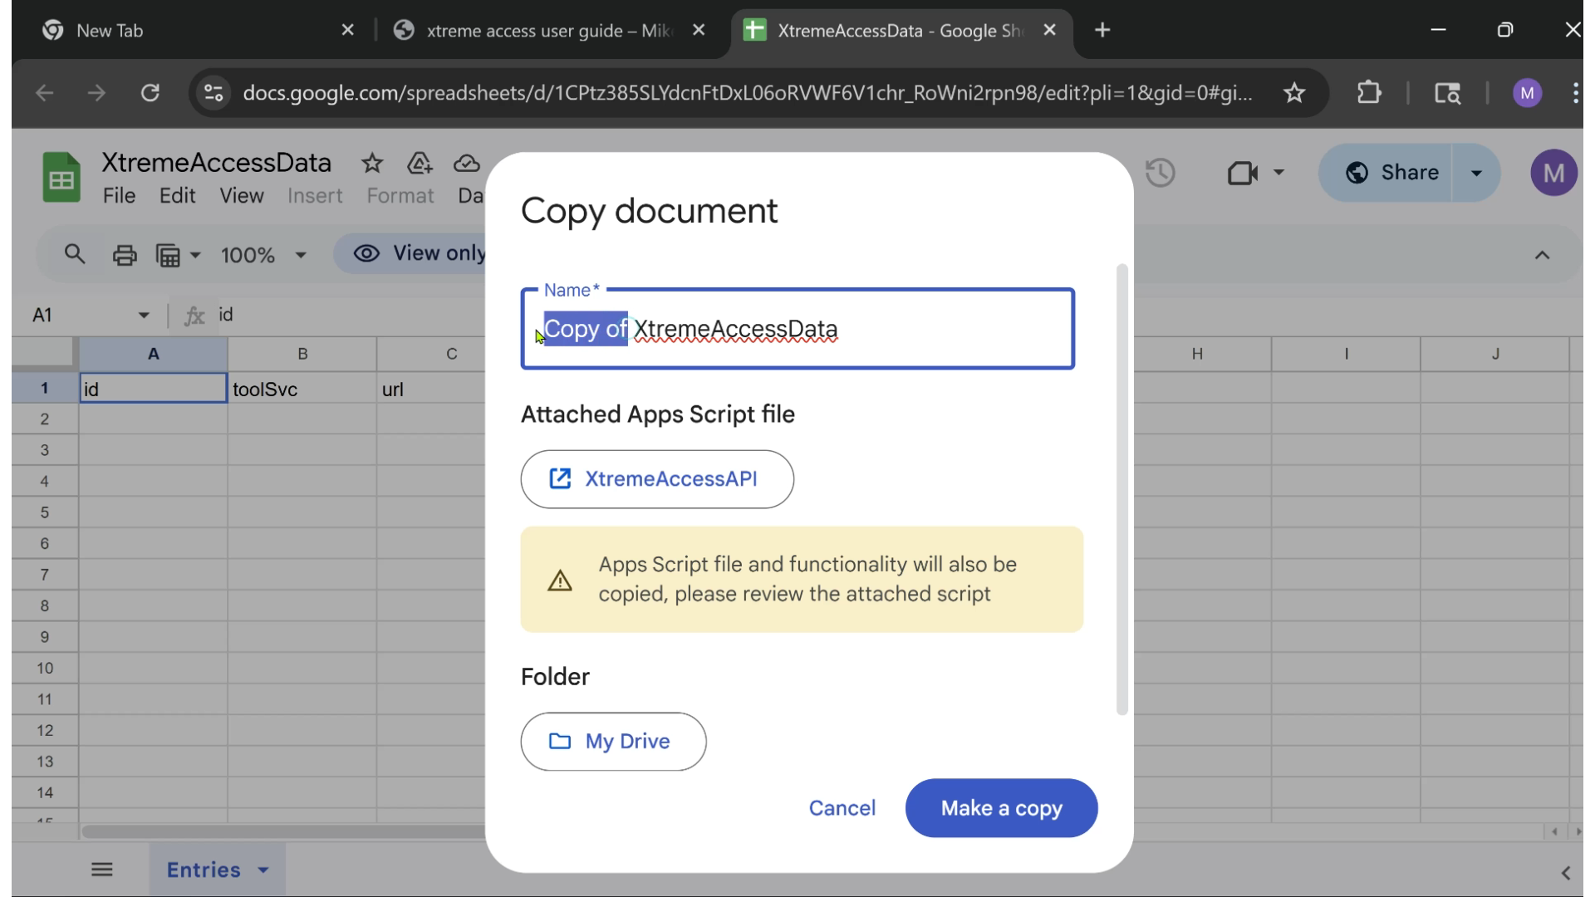Open the all sheets hamburger list
Image resolution: width=1595 pixels, height=897 pixels.
102,870
